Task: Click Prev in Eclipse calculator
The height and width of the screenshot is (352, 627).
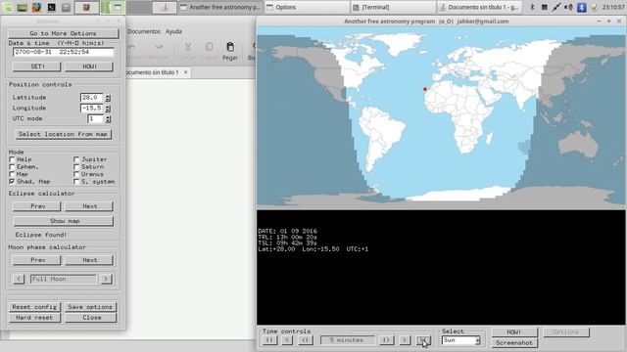Action: click(37, 206)
